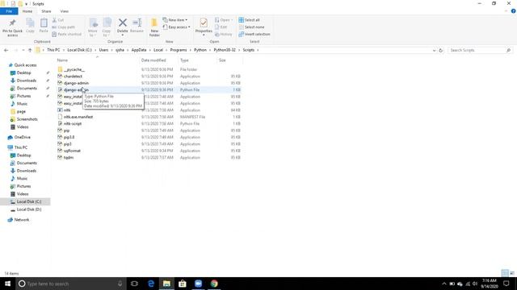This screenshot has width=517, height=290.
Task: Open the File tab
Action: (9, 11)
